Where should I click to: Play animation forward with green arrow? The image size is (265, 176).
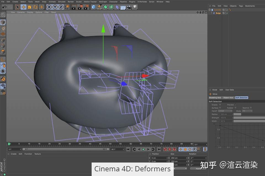(144, 149)
